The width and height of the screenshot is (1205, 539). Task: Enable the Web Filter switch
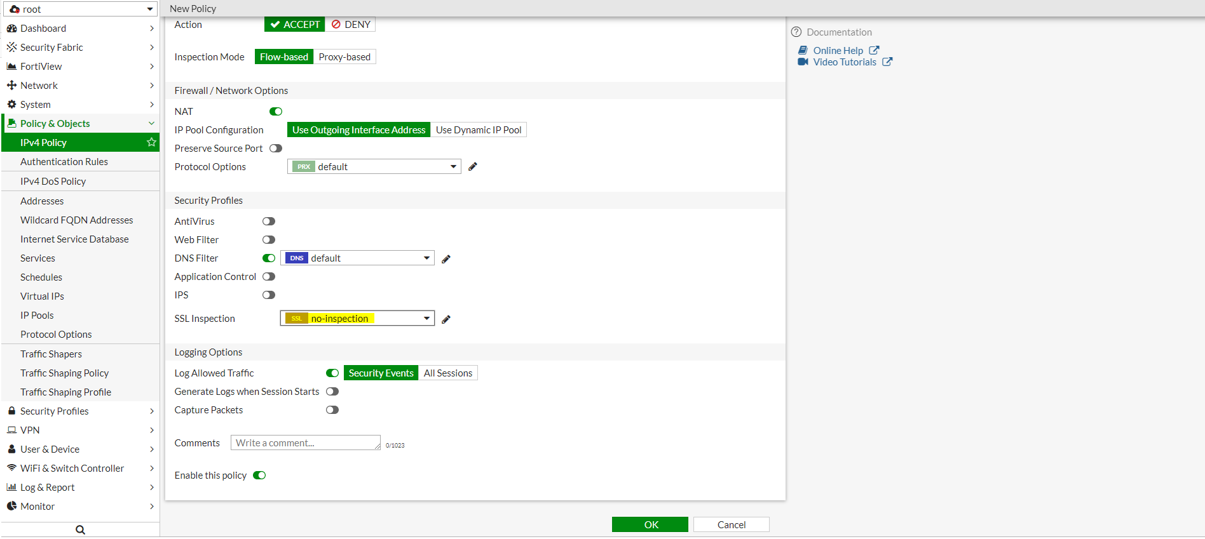click(x=269, y=240)
